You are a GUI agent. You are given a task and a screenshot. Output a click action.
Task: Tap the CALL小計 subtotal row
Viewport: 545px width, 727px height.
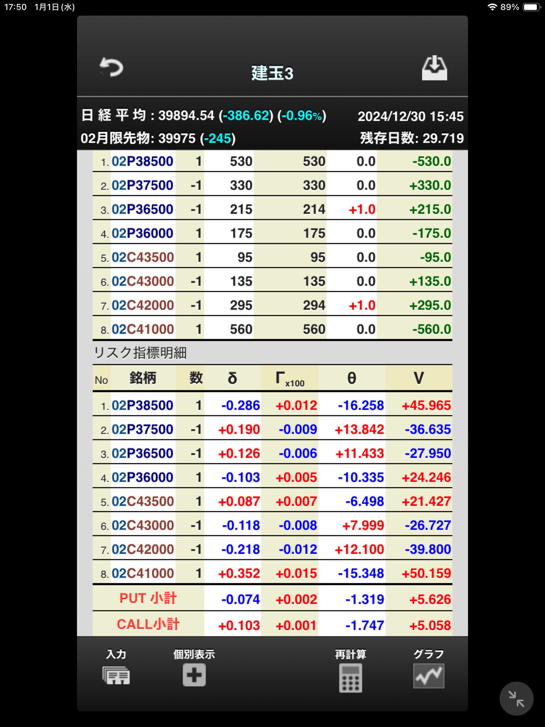tap(148, 624)
